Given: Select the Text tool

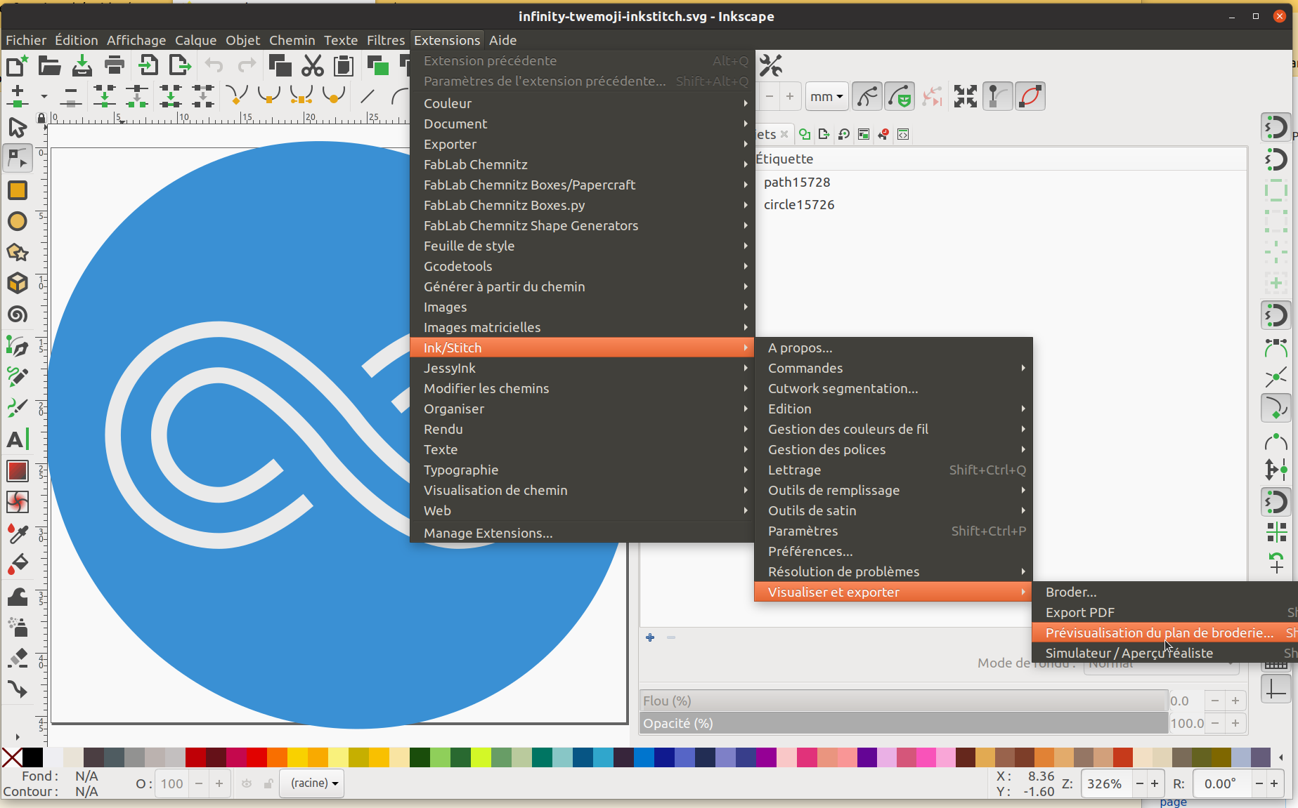Looking at the screenshot, I should [18, 439].
